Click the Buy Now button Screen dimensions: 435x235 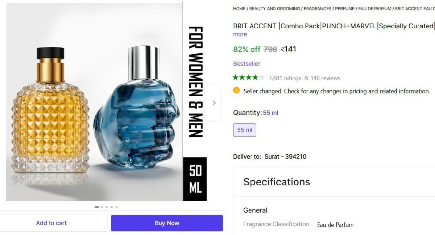[167, 223]
